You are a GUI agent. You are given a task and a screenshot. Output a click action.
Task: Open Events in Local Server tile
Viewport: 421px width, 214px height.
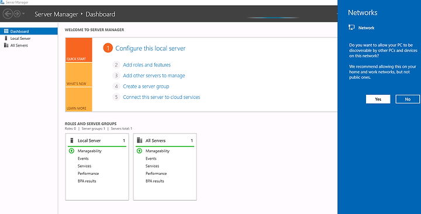pos(83,158)
